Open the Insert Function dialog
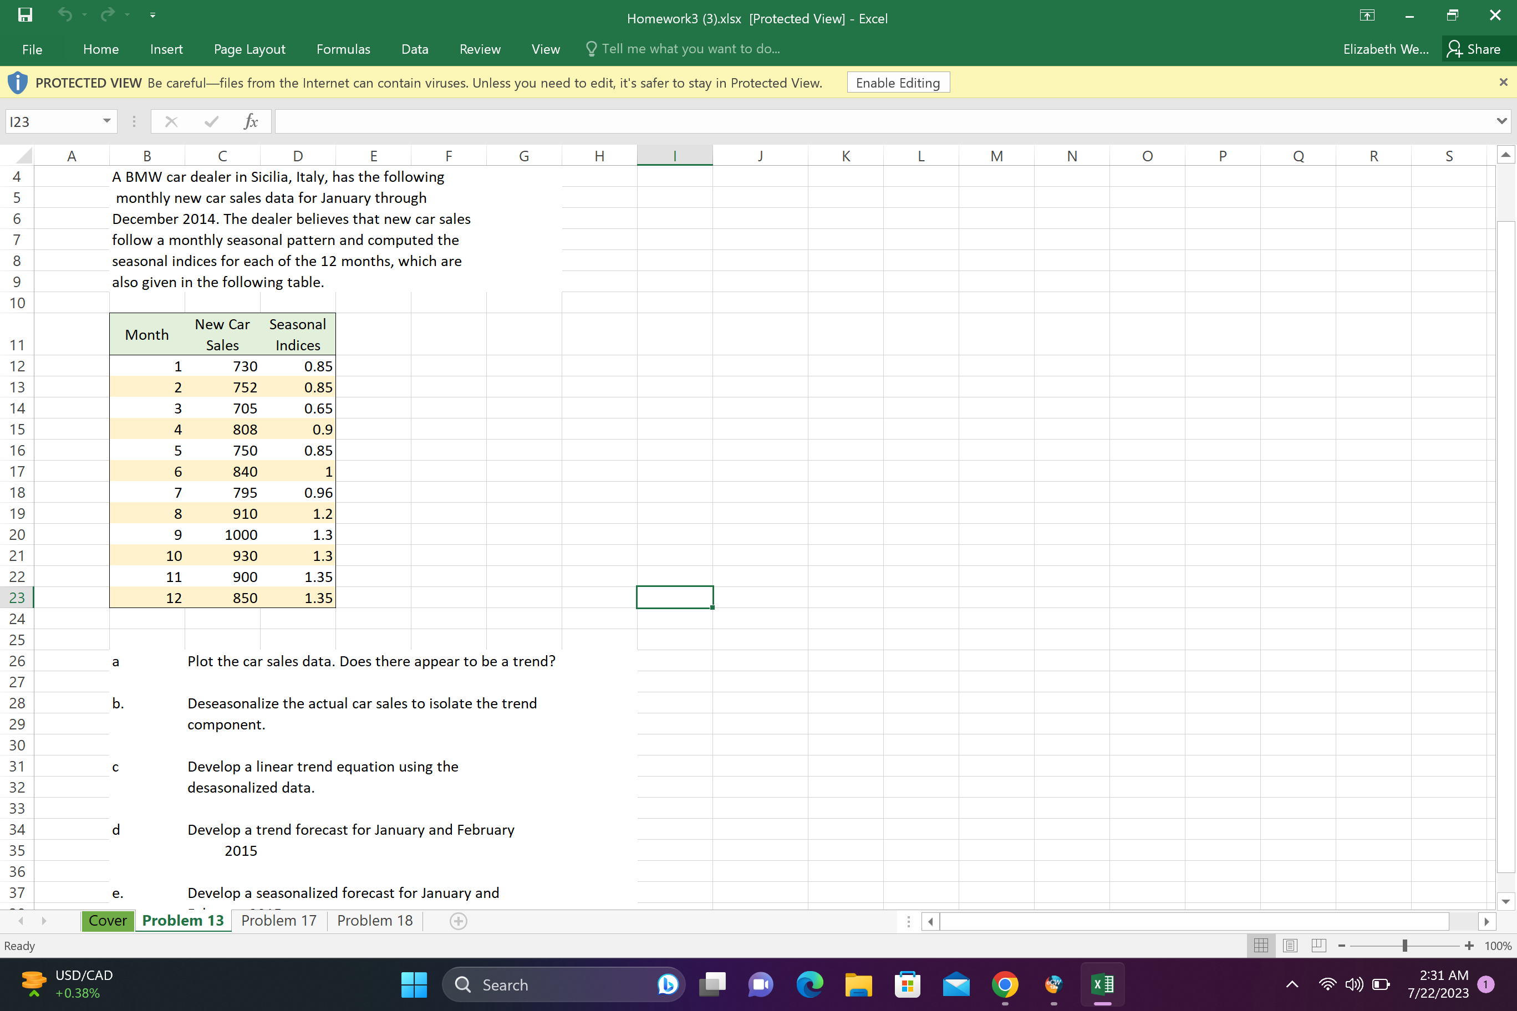Screen dimensions: 1517x1011 point(251,121)
